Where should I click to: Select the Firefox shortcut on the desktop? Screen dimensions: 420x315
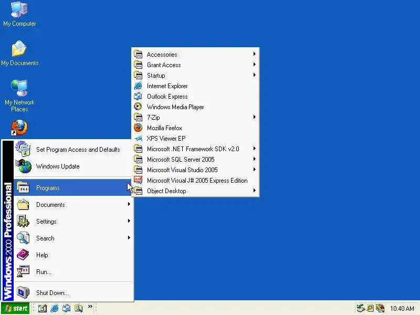19,128
